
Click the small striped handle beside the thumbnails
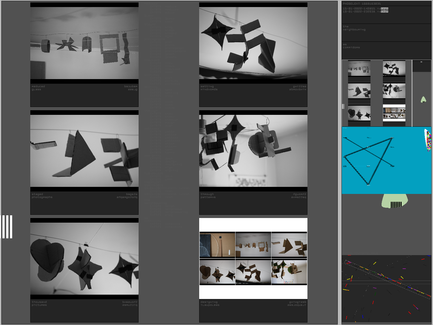click(x=343, y=106)
